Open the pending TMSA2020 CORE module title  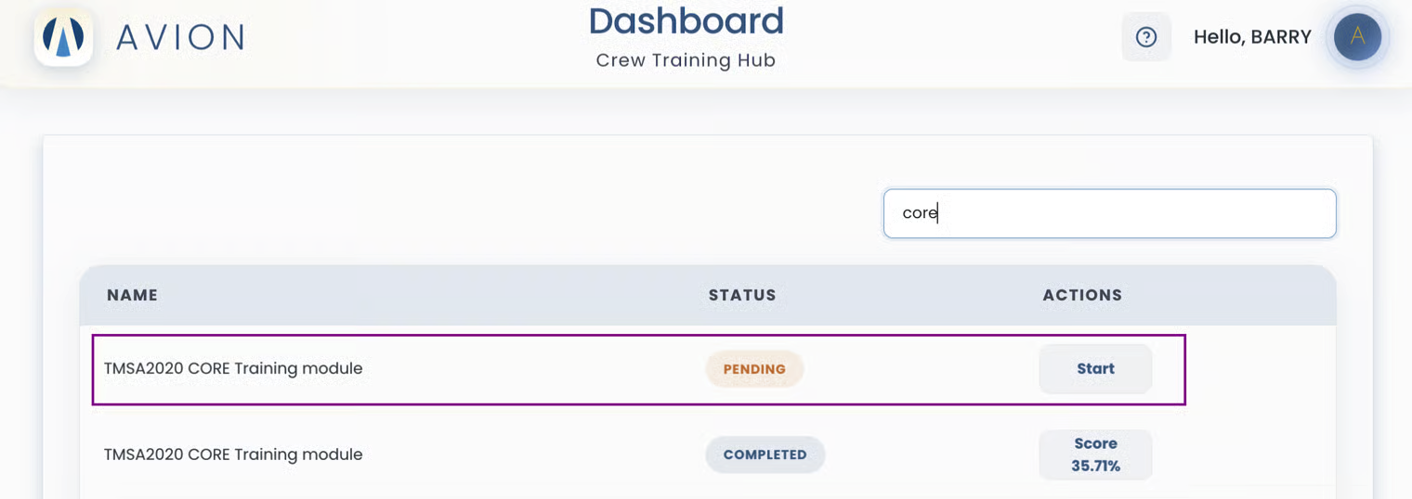pyautogui.click(x=233, y=368)
